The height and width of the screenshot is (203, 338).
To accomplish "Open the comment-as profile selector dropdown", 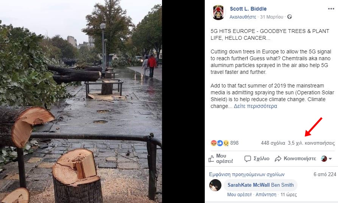I will [326, 159].
